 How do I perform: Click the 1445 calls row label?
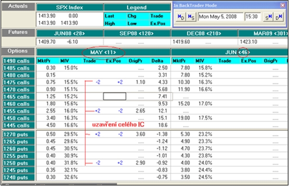19,125
